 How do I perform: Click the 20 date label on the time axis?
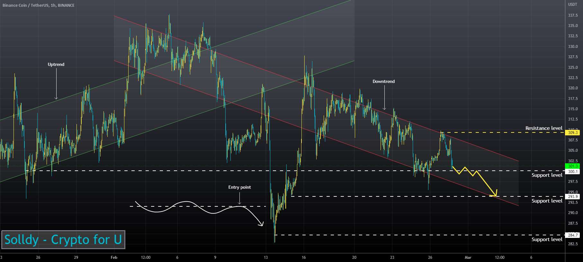pyautogui.click(x=354, y=257)
